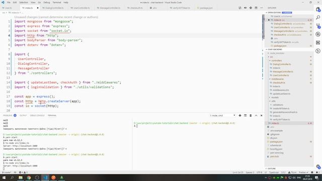Open Source Control view in the activity bar
Viewport: 322px width, 181px height.
tap(318, 26)
